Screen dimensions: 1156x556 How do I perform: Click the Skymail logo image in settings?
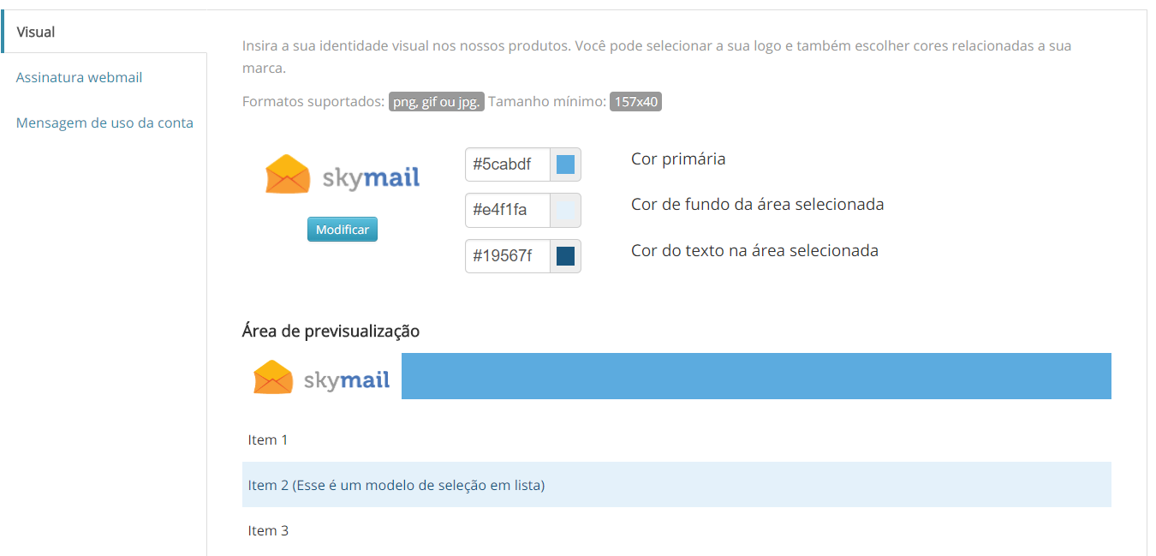[343, 175]
